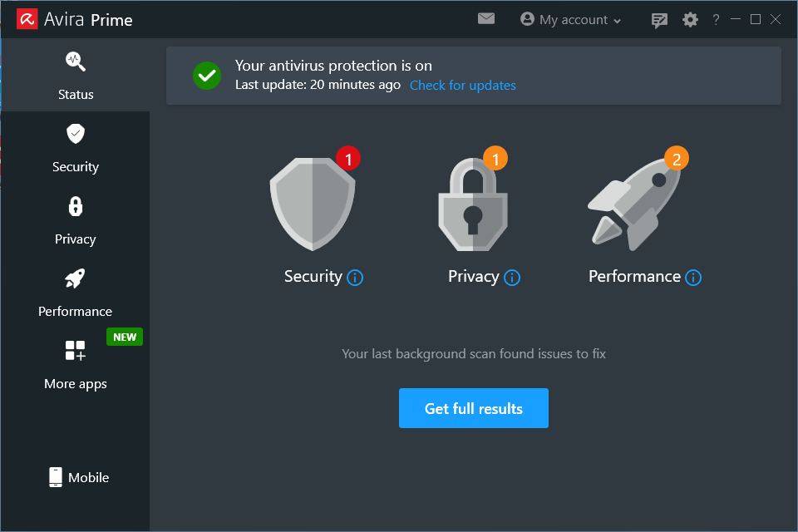Open More apps in the sidebar

click(76, 364)
